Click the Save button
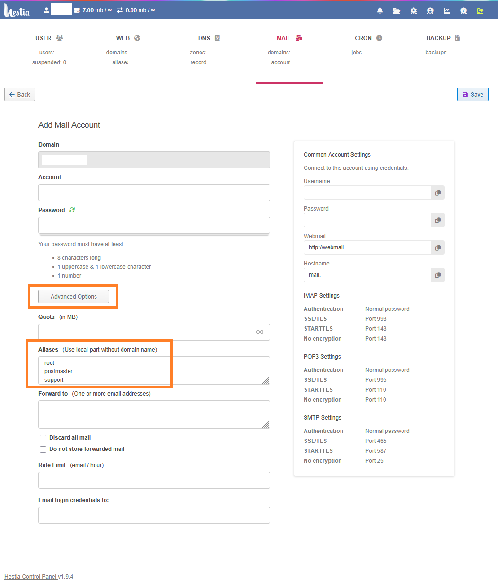The width and height of the screenshot is (498, 582). tap(472, 95)
